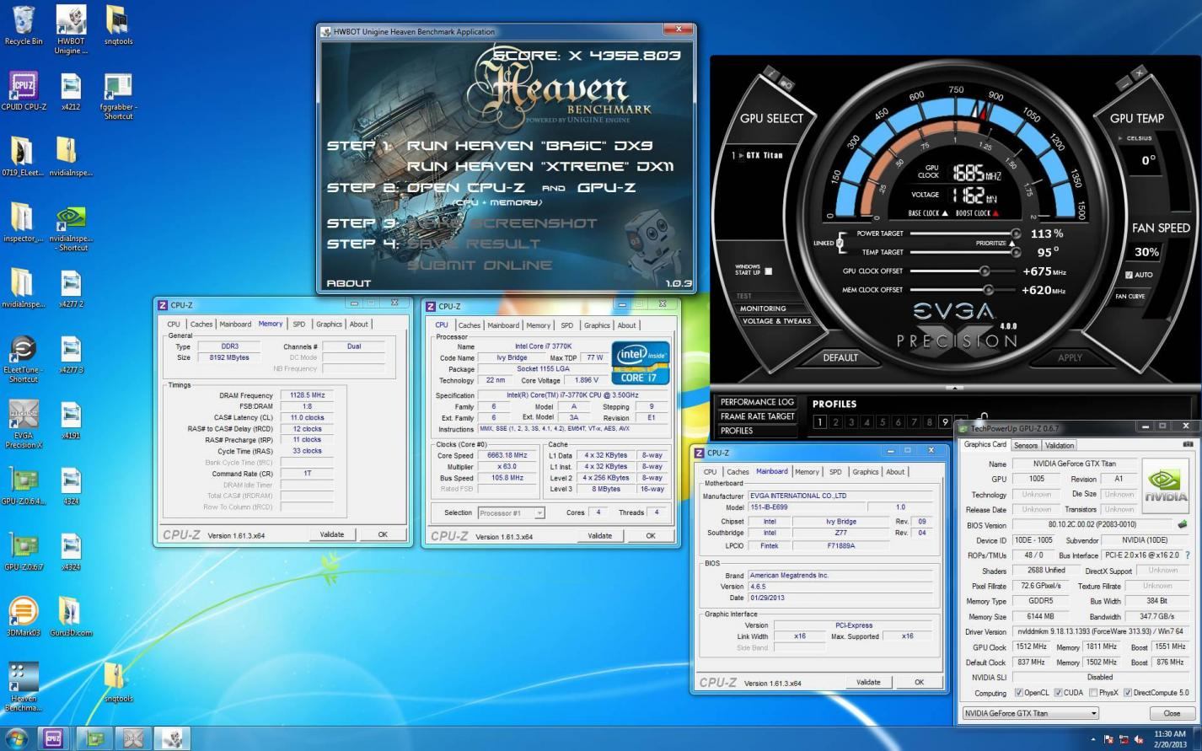The height and width of the screenshot is (751, 1202).
Task: Launch the ELeetTune shortcut icon
Action: (x=24, y=359)
